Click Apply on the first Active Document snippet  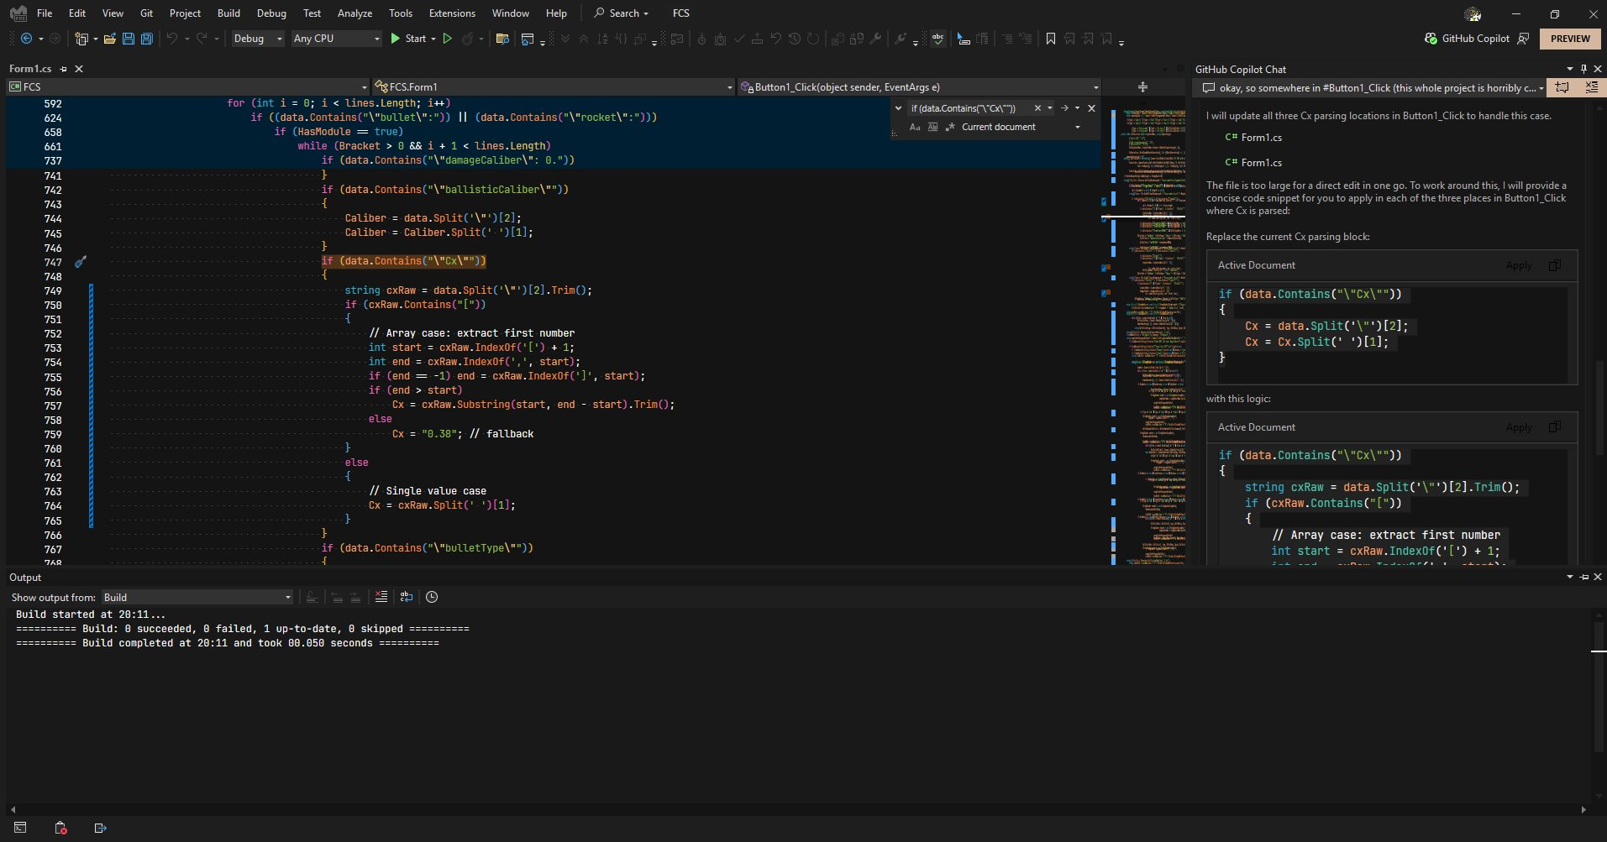(x=1519, y=265)
